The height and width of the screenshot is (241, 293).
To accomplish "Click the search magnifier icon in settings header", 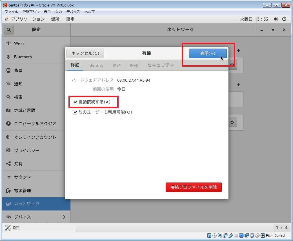I will (x=8, y=29).
